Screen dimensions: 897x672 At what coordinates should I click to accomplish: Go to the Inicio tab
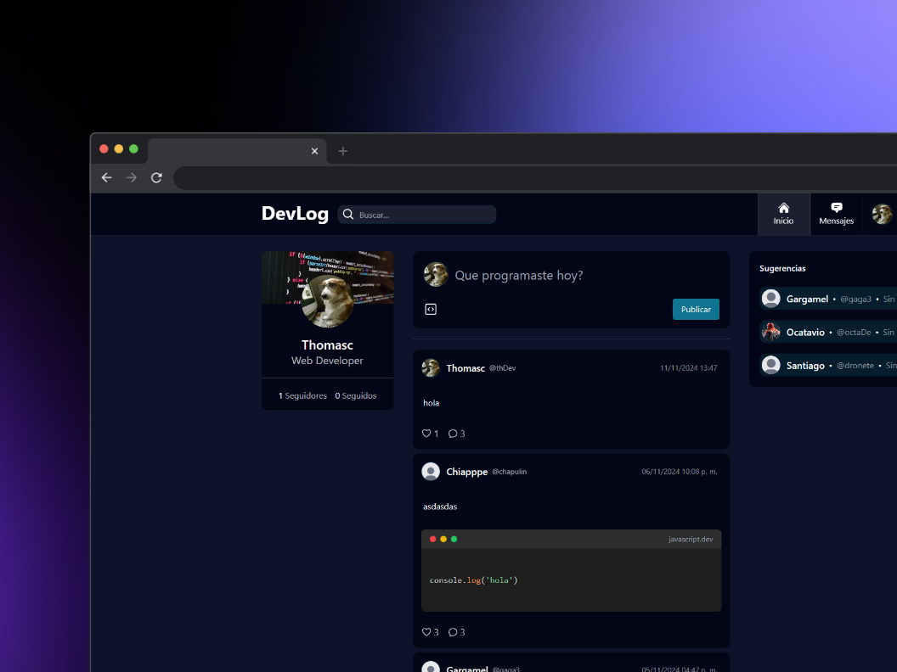pyautogui.click(x=784, y=215)
